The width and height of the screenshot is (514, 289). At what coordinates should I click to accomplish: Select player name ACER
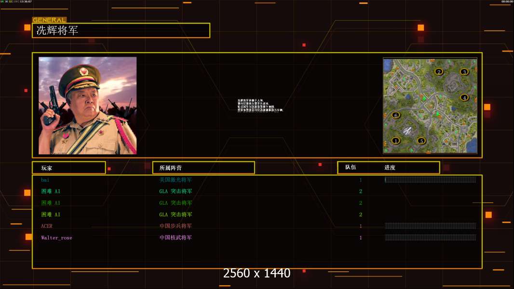click(x=47, y=226)
